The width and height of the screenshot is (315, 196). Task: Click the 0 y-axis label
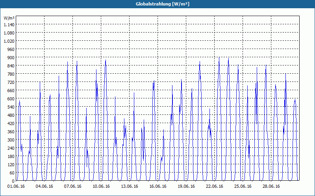[13, 181]
